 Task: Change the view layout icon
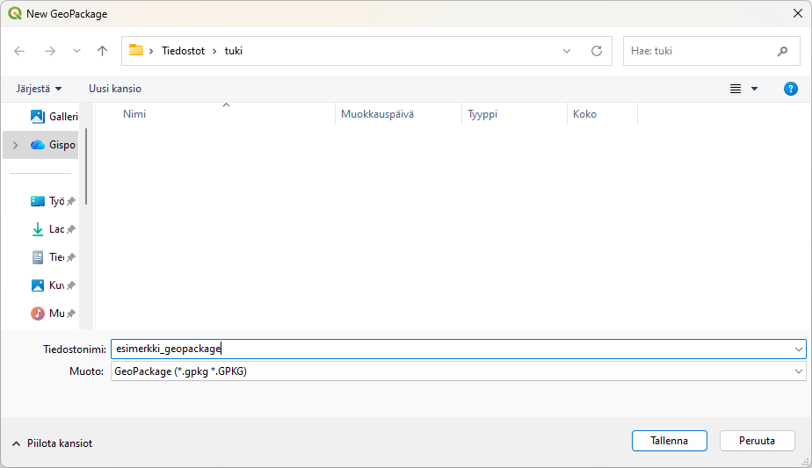[x=736, y=89]
